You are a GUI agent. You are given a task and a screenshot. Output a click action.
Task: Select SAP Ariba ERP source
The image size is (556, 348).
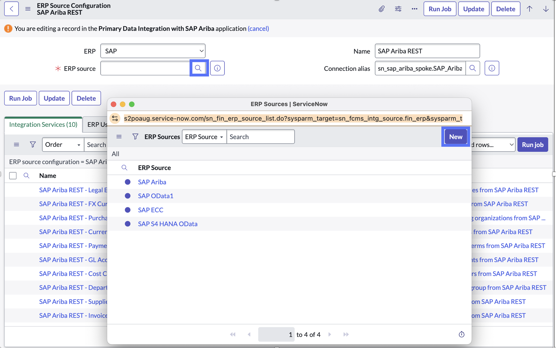click(x=152, y=182)
